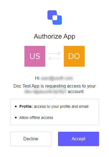Image resolution: width=109 pixels, height=157 pixels.
Task: Click the blue overlapping squares logo
Action: 55,18
